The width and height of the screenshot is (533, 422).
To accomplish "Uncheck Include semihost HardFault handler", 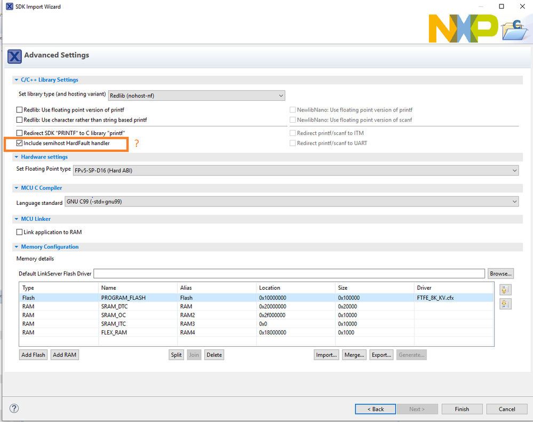I will tap(19, 143).
